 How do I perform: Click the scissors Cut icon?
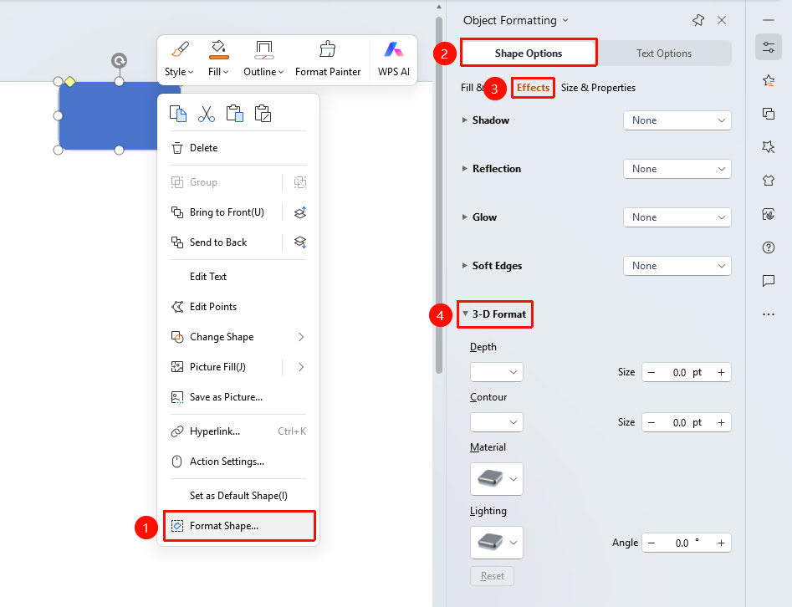tap(206, 115)
